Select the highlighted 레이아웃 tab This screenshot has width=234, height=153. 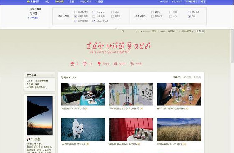60,2
